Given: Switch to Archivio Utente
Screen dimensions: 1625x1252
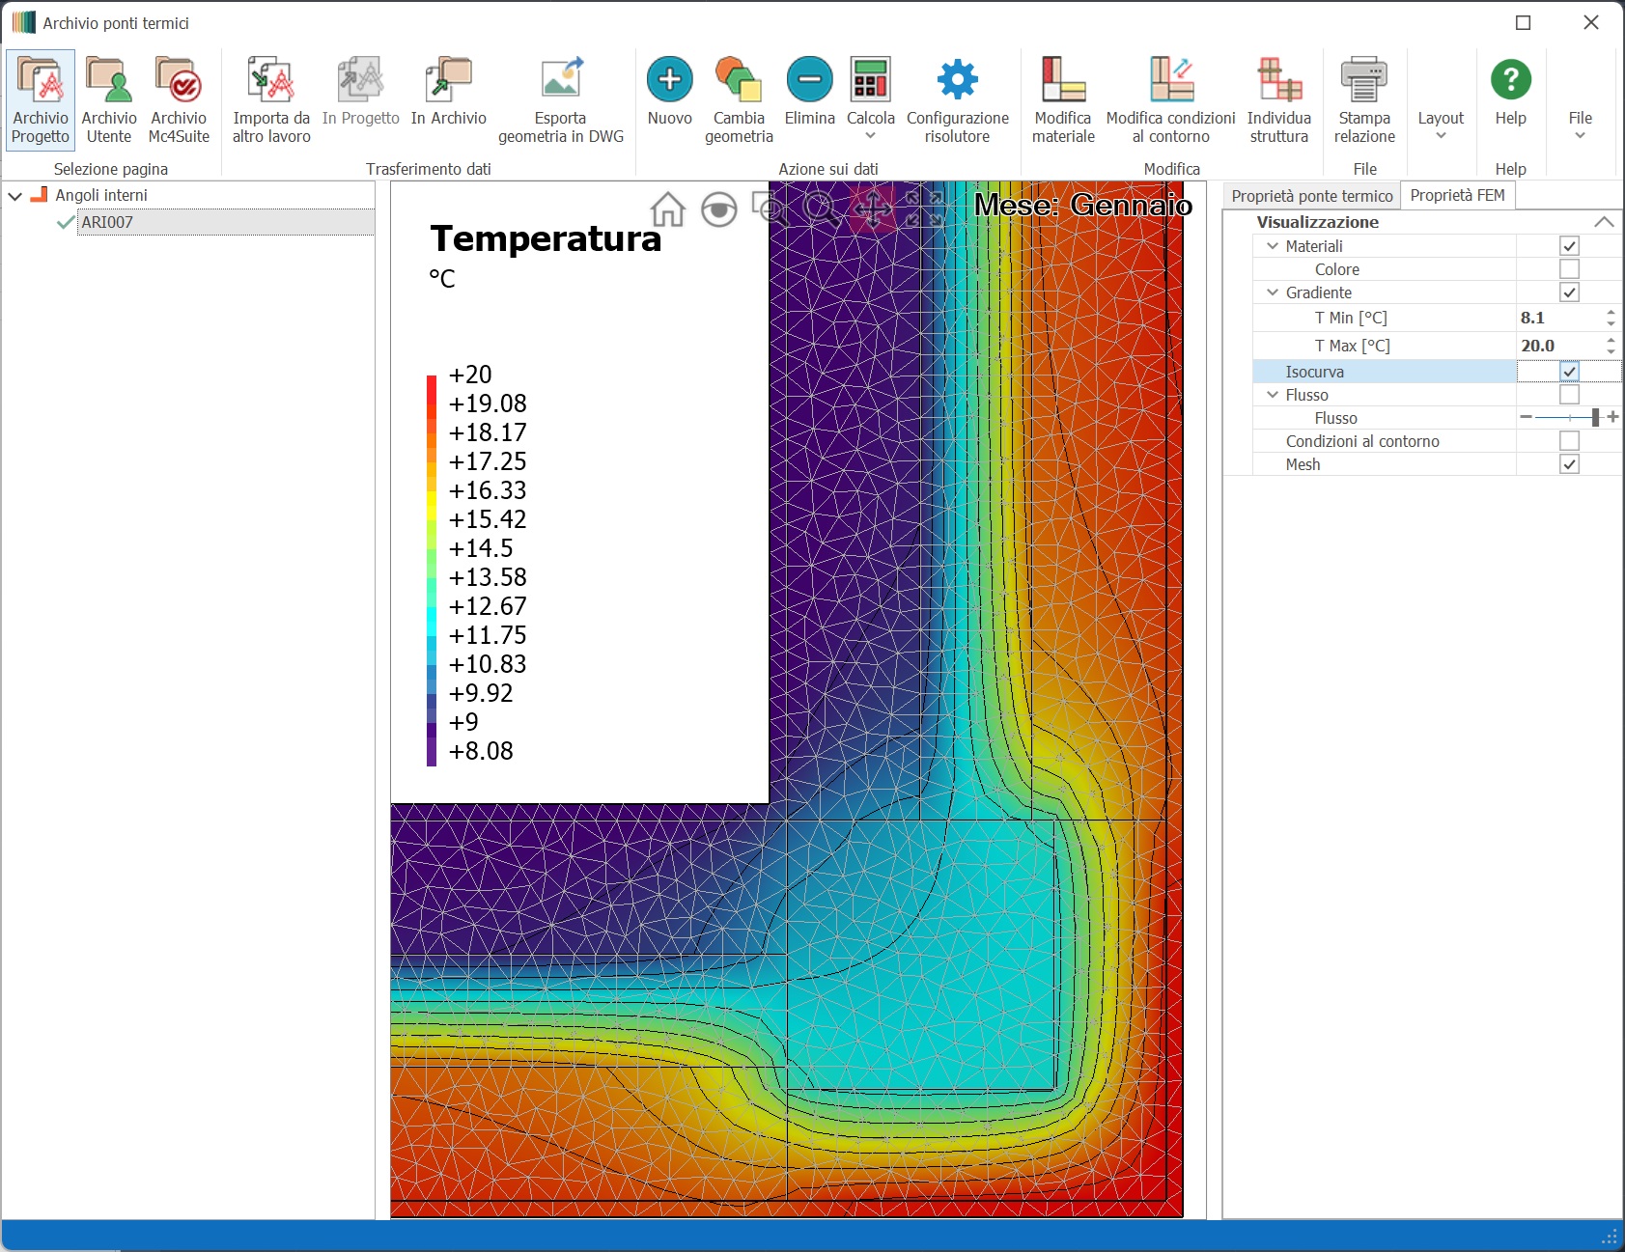Looking at the screenshot, I should coord(109,100).
